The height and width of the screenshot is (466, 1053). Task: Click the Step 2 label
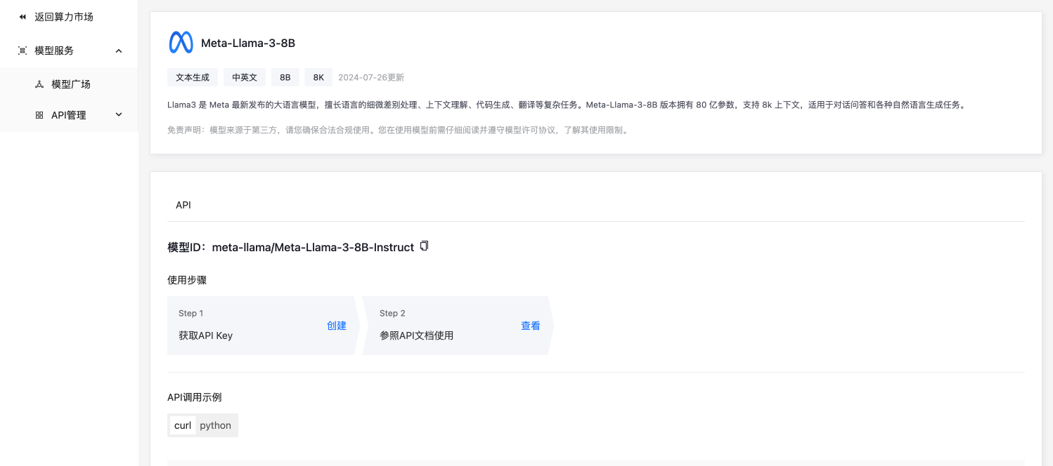(392, 313)
